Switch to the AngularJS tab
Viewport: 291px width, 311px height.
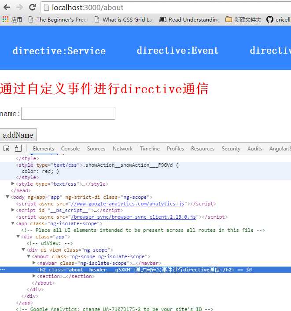280,149
